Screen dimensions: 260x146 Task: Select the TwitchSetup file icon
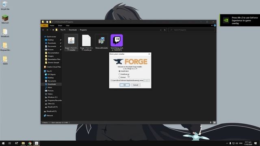[117, 43]
